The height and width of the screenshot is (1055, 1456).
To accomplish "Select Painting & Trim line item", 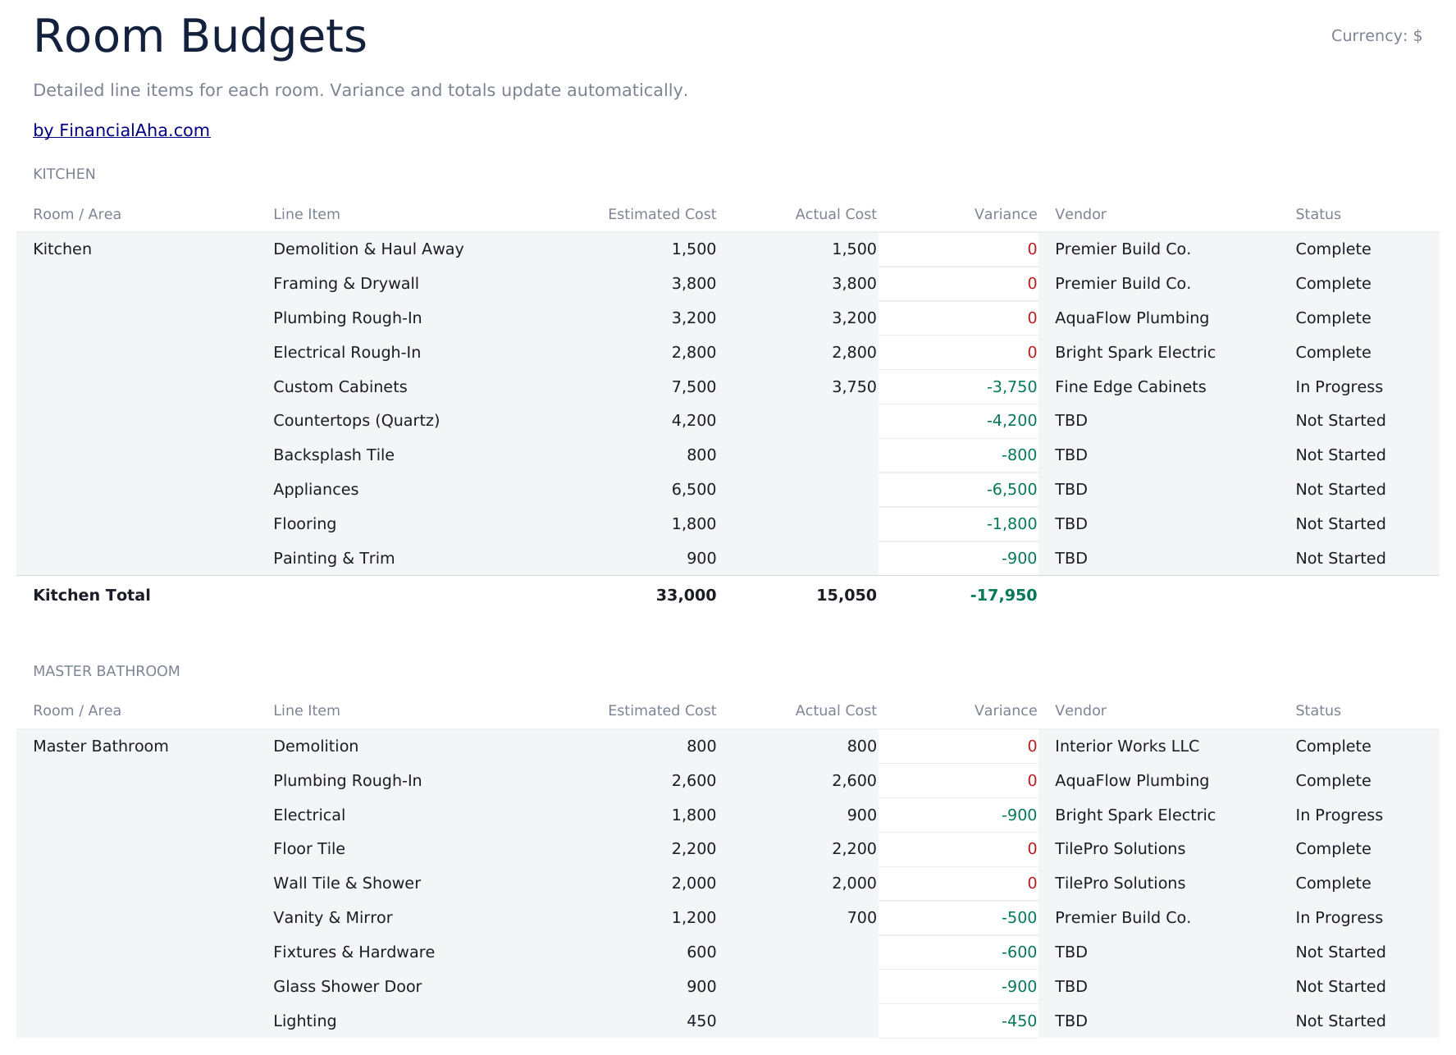I will [x=334, y=559].
